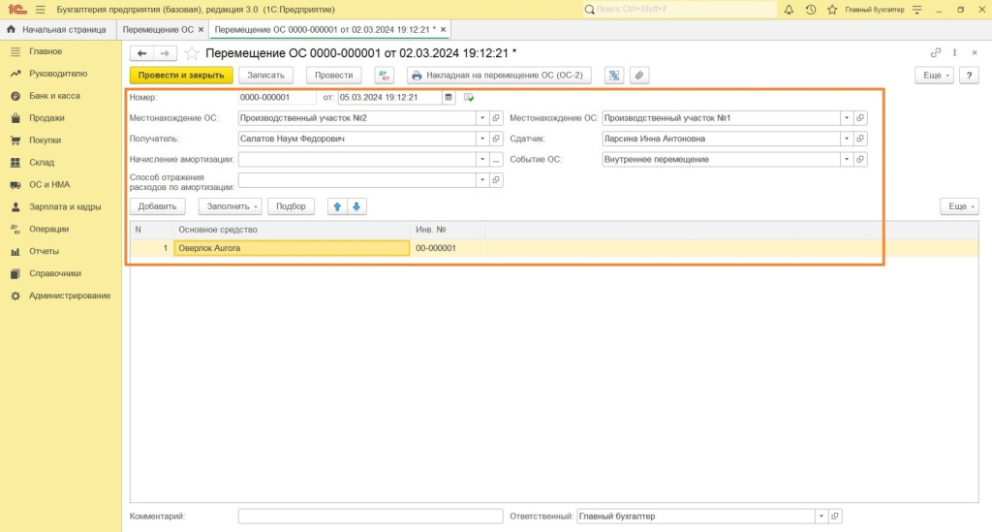
Task: Click the document structure icon beside paperclip
Action: coord(614,75)
